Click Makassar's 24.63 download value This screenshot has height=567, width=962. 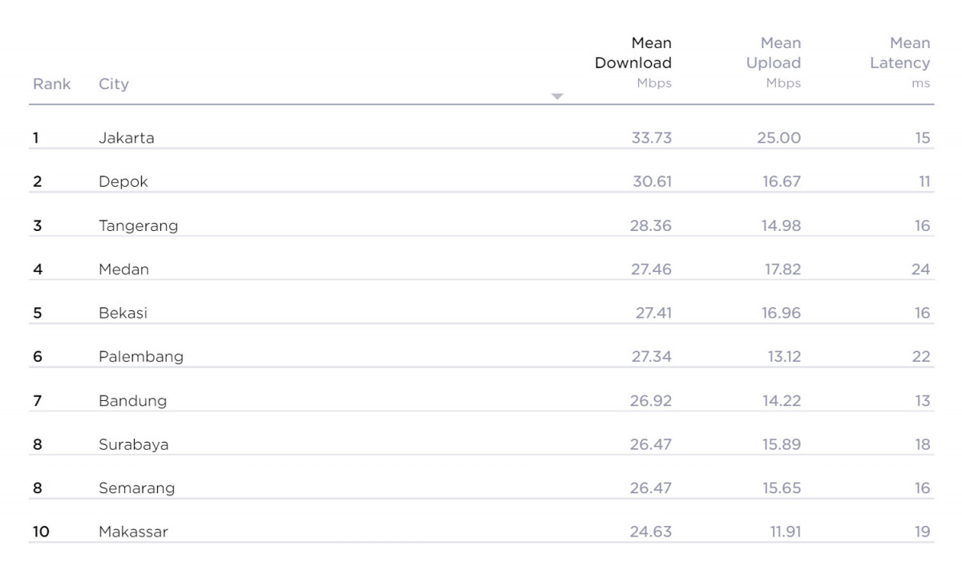[651, 532]
